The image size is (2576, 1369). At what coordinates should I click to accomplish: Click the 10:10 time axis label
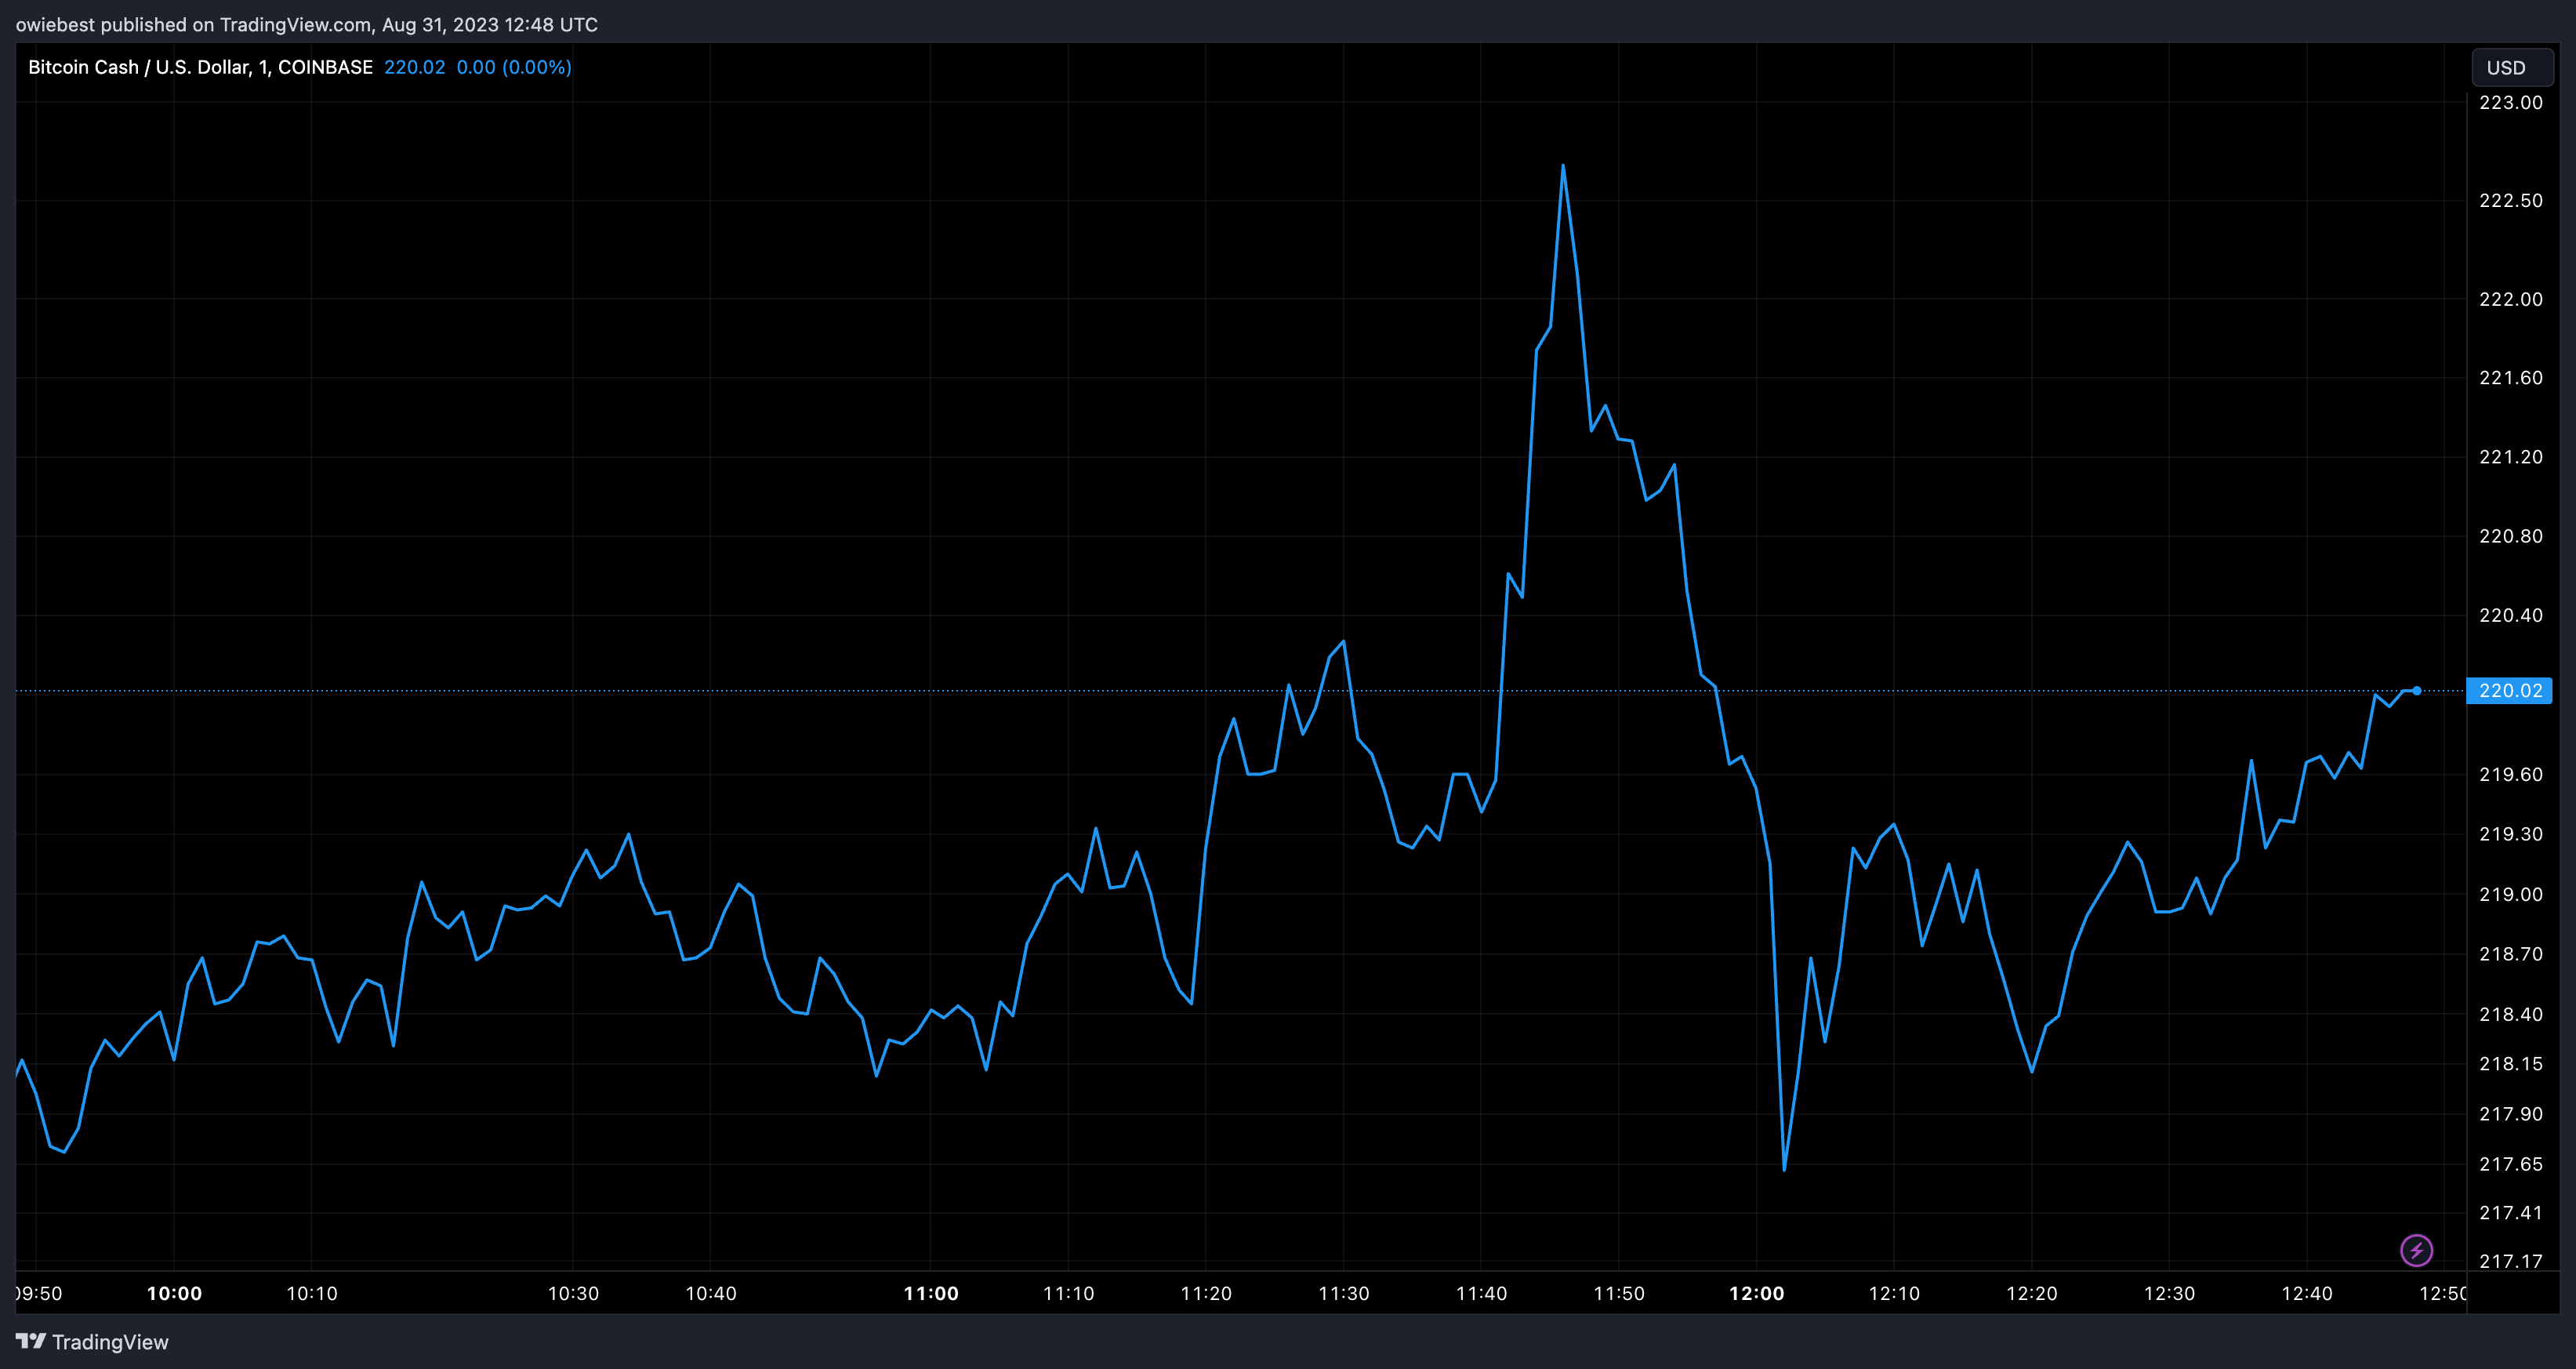[x=312, y=1293]
